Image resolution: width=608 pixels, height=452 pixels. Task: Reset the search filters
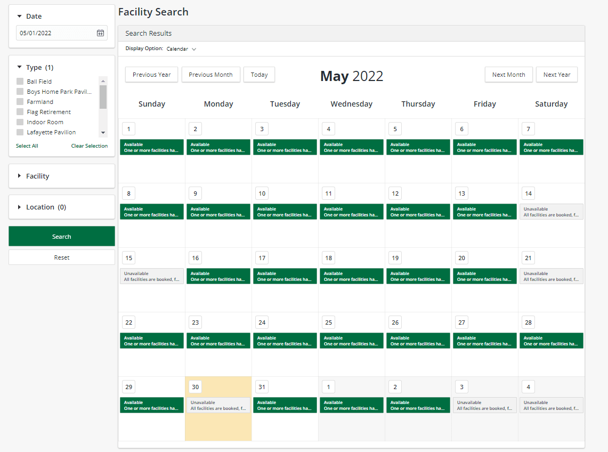[62, 257]
